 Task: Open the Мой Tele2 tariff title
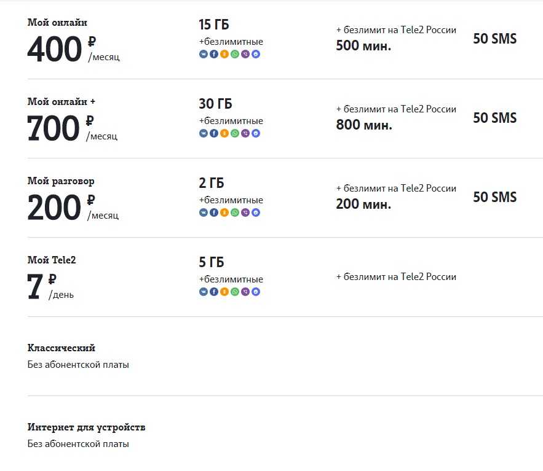coord(52,260)
